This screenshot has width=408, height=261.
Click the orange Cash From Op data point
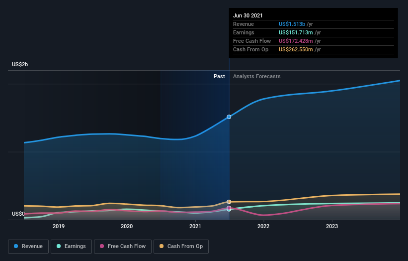click(229, 202)
